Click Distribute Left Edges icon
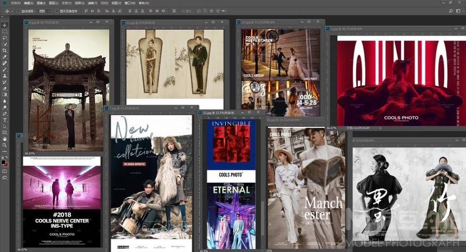 (151, 11)
